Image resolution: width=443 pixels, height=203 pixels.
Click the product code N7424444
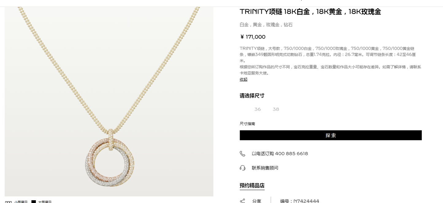300,201
